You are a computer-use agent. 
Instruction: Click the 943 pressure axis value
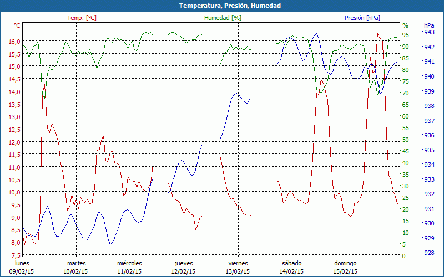(x=429, y=32)
